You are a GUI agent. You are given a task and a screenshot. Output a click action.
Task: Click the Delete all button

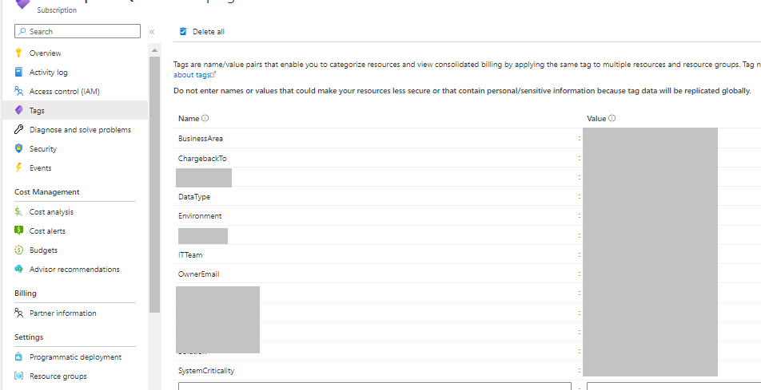pyautogui.click(x=202, y=32)
